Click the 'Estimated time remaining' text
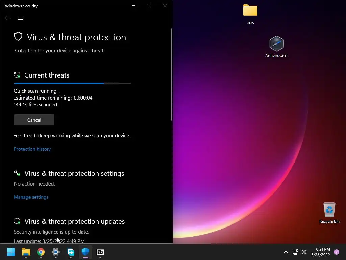The image size is (346, 260). click(x=53, y=98)
